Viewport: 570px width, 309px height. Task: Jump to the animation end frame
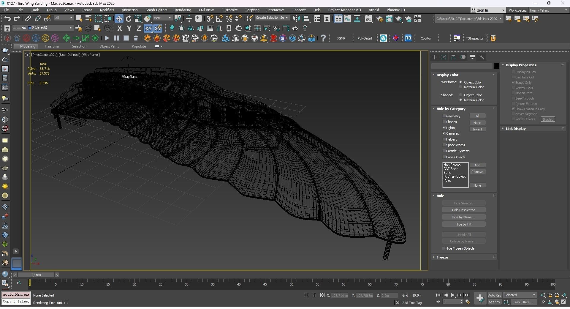(467, 295)
